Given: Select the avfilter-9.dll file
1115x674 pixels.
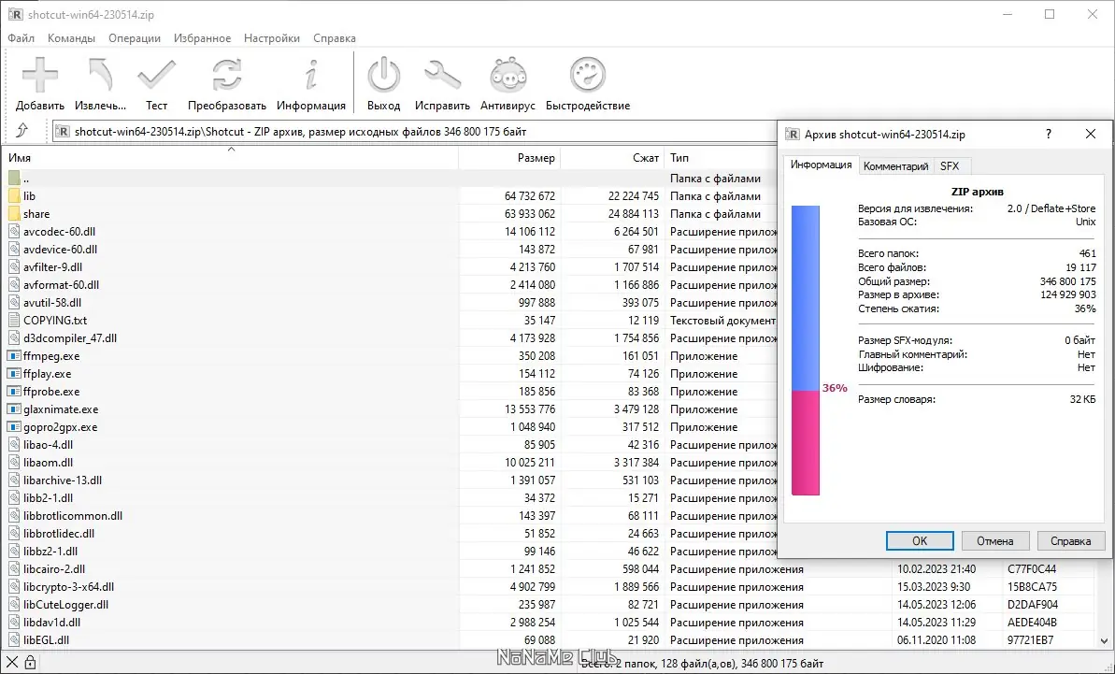Looking at the screenshot, I should pos(52,267).
